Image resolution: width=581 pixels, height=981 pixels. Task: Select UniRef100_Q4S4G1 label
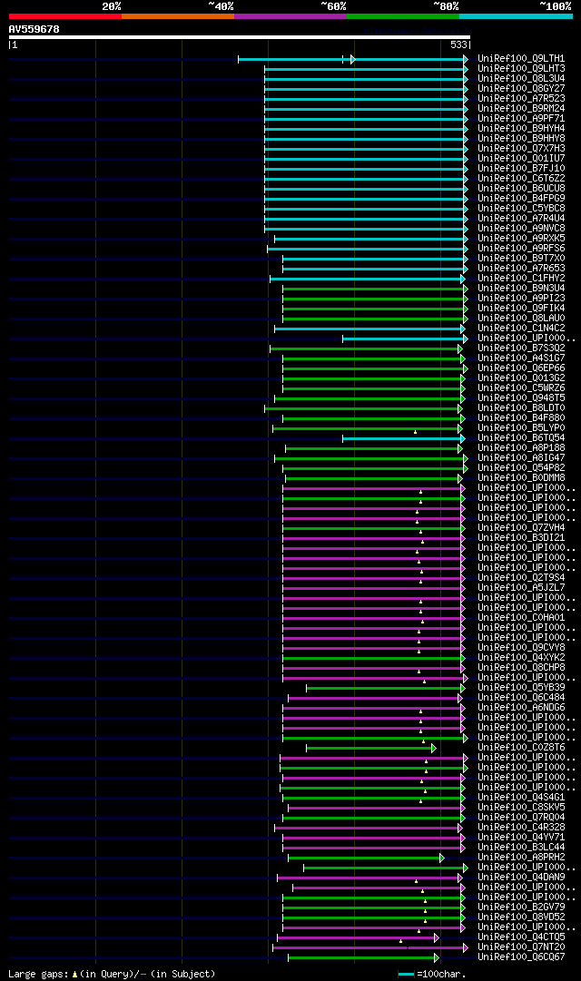click(x=521, y=798)
